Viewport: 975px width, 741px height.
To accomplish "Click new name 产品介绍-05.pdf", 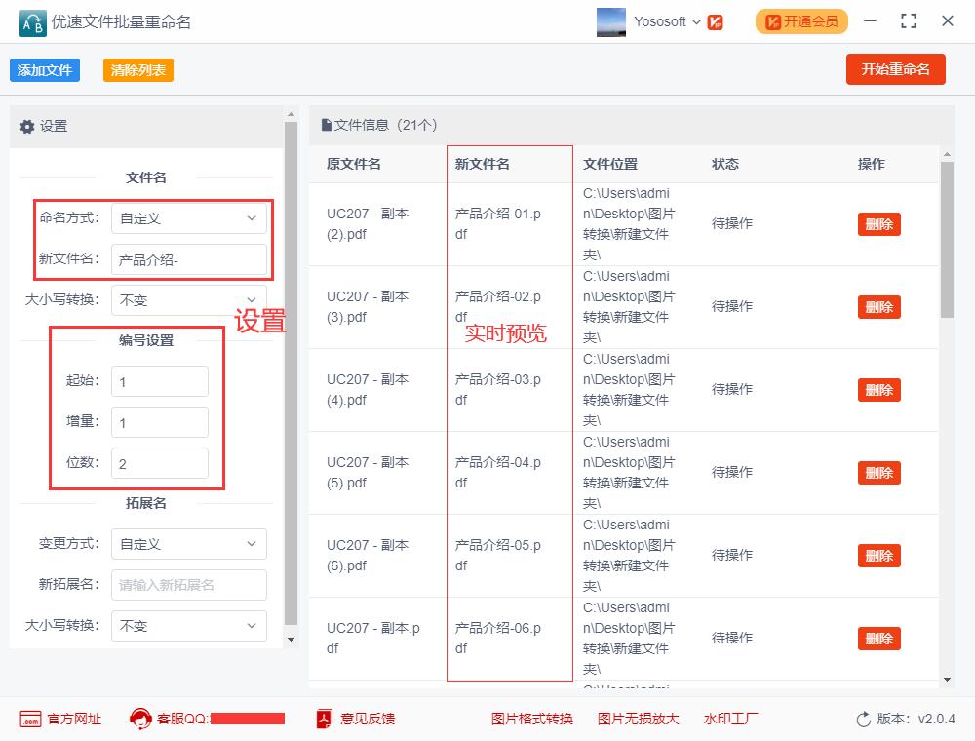I will pos(497,555).
